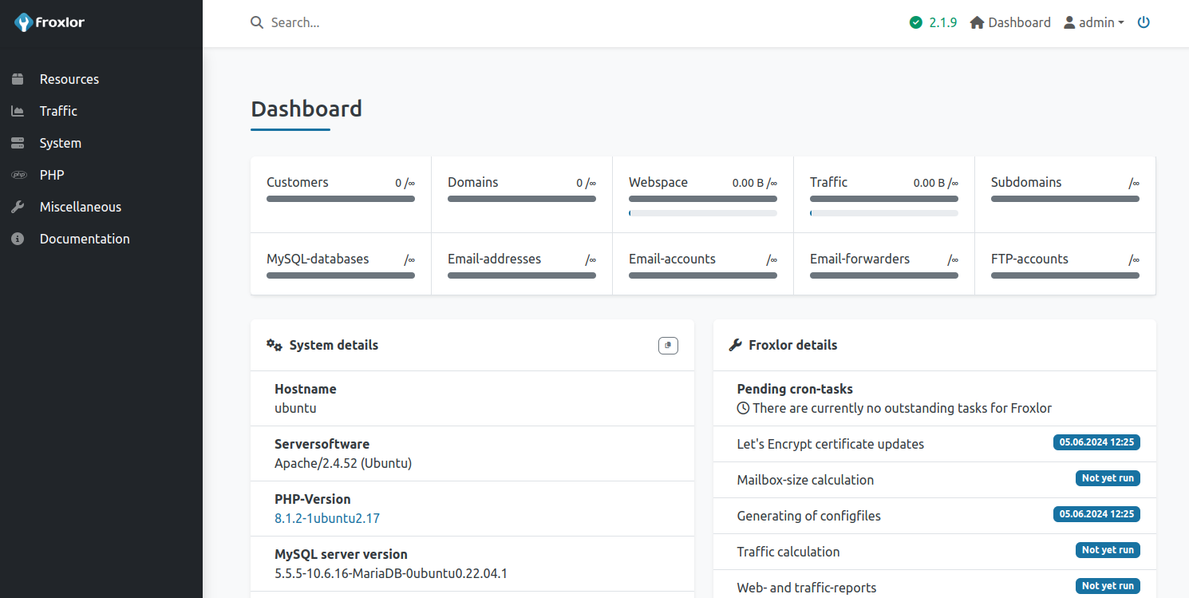Click the PHP sidebar icon
The height and width of the screenshot is (598, 1189).
click(18, 174)
